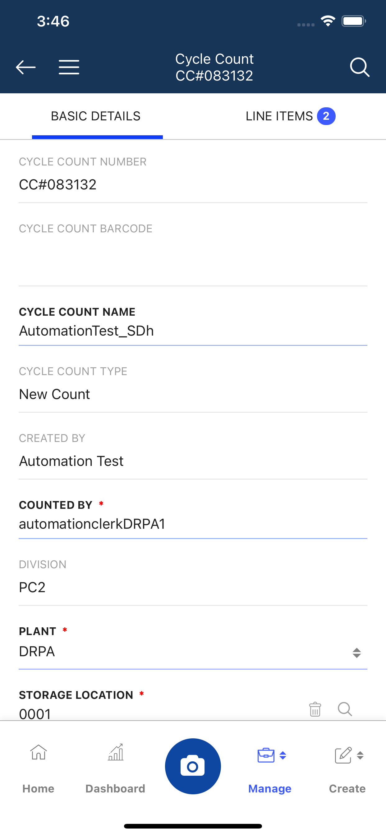Screen dimensions: 386x836
Task: Switch to the Line Items tab
Action: click(290, 116)
